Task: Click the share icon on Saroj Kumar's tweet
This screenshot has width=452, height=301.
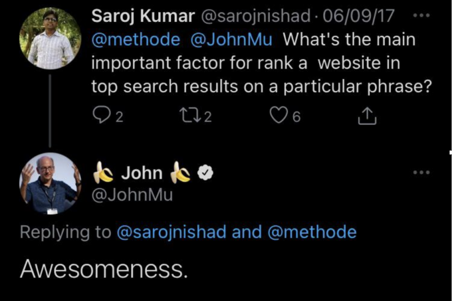Action: pos(367,116)
